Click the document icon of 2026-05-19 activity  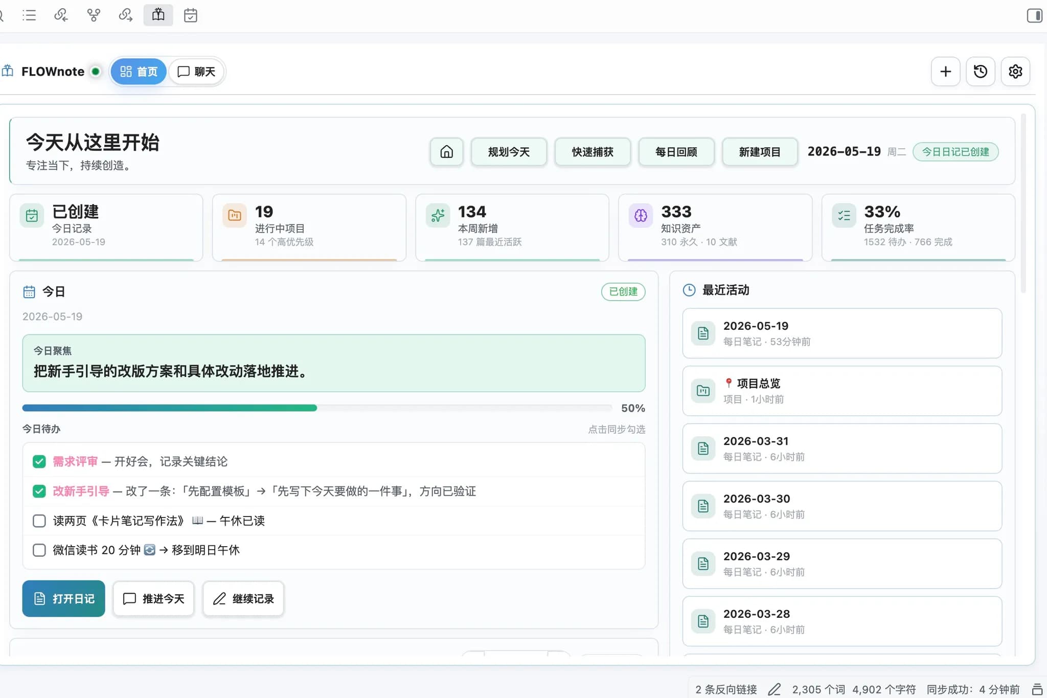pos(703,333)
